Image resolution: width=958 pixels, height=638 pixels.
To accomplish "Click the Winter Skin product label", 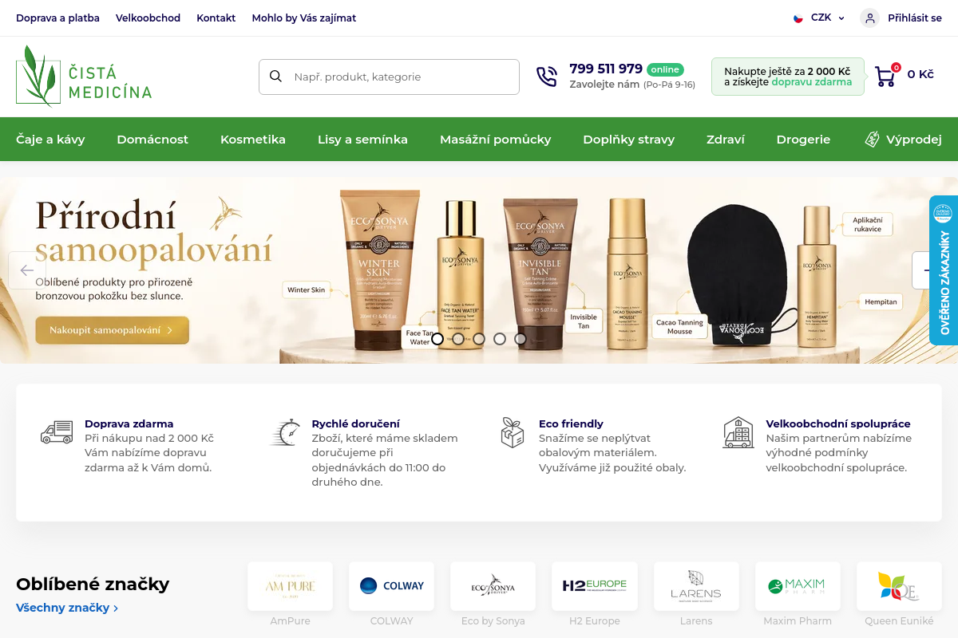I will coord(307,290).
